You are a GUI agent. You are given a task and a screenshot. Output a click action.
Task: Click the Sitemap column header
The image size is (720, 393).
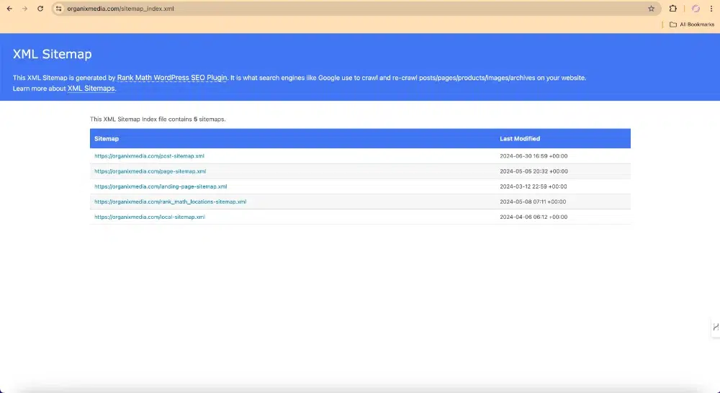coord(107,139)
